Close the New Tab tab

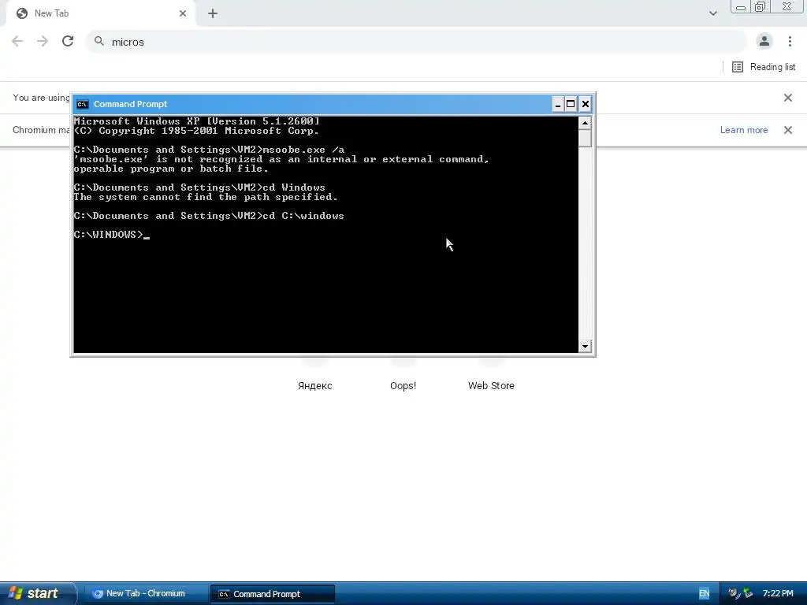click(x=183, y=13)
